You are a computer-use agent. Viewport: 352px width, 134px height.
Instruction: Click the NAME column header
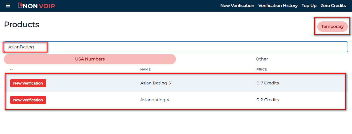145,69
